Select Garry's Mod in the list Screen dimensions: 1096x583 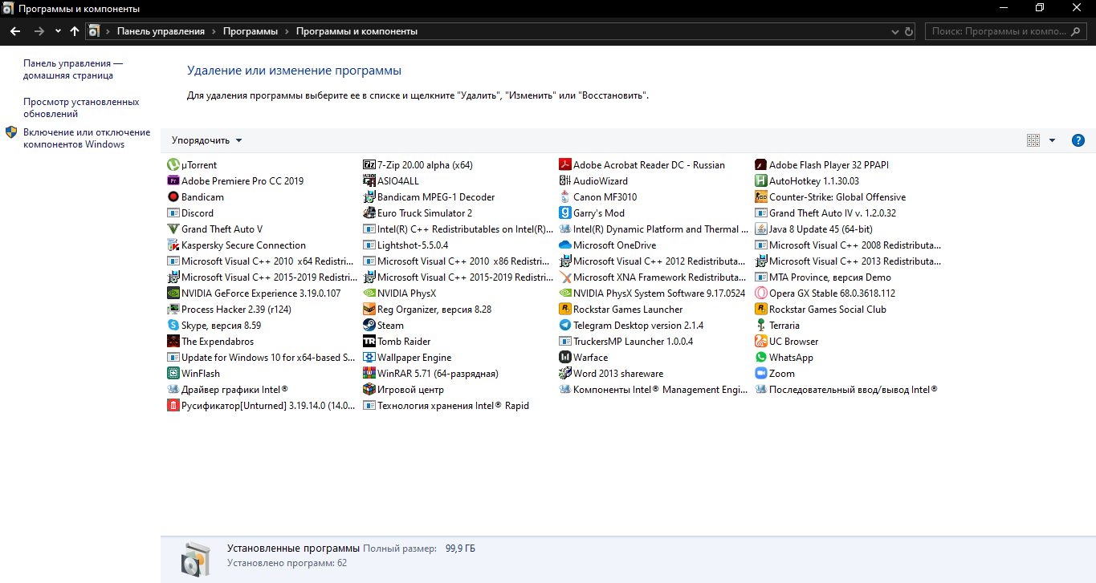(x=591, y=213)
